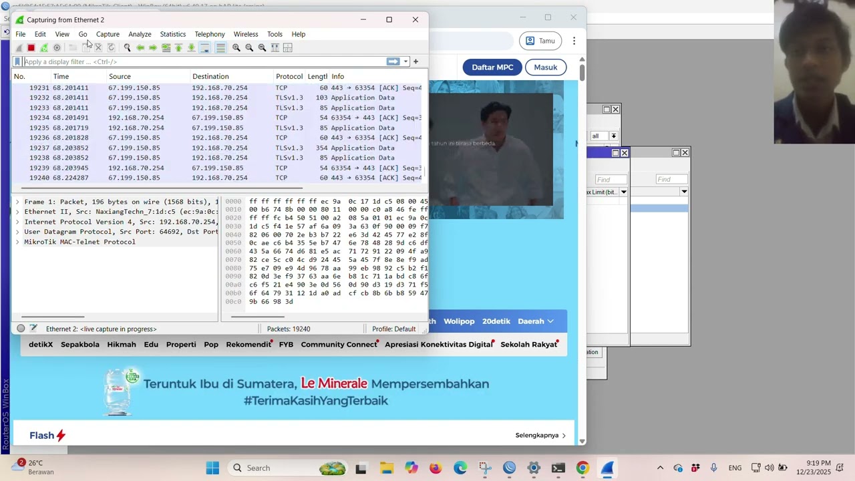Open the Wireless menu
The image size is (855, 481).
pos(245,34)
